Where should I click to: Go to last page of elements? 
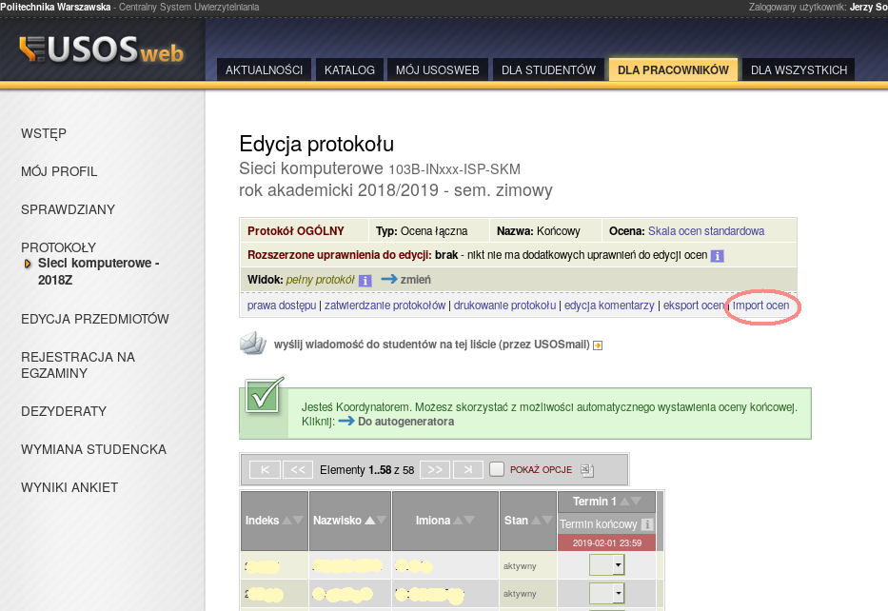click(x=468, y=469)
